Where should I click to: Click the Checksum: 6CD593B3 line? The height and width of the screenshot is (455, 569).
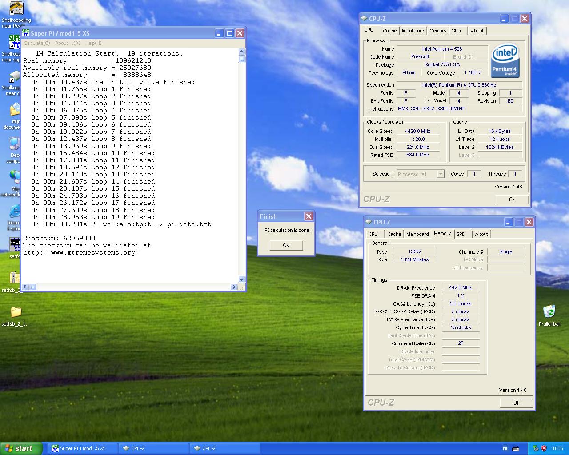59,238
